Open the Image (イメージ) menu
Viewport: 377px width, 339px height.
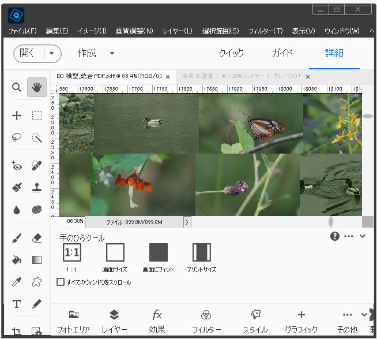pyautogui.click(x=92, y=31)
